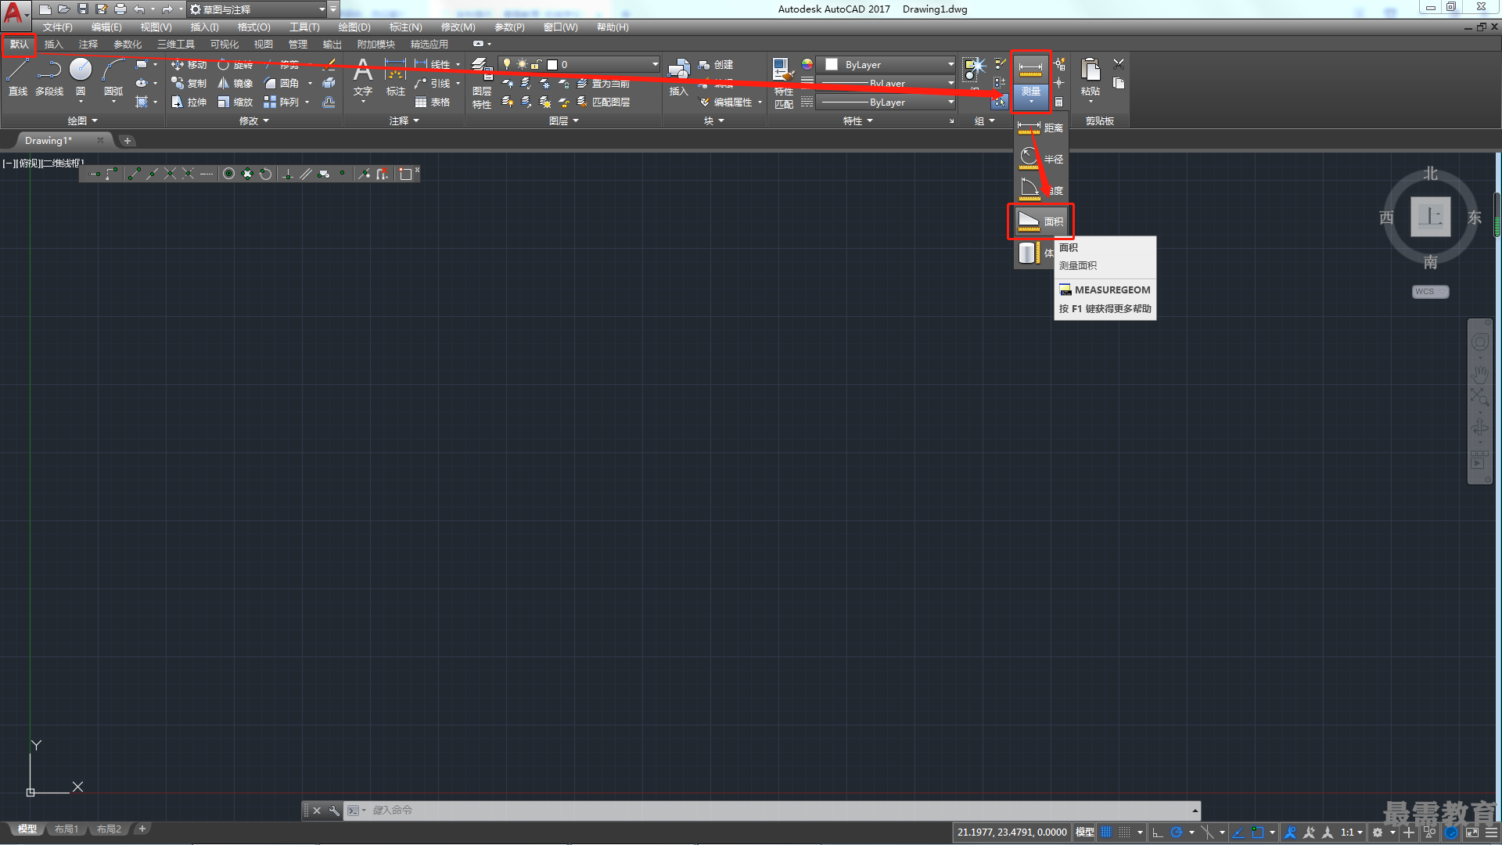
Task: Choose 距离 distance measure option
Action: [x=1040, y=128]
